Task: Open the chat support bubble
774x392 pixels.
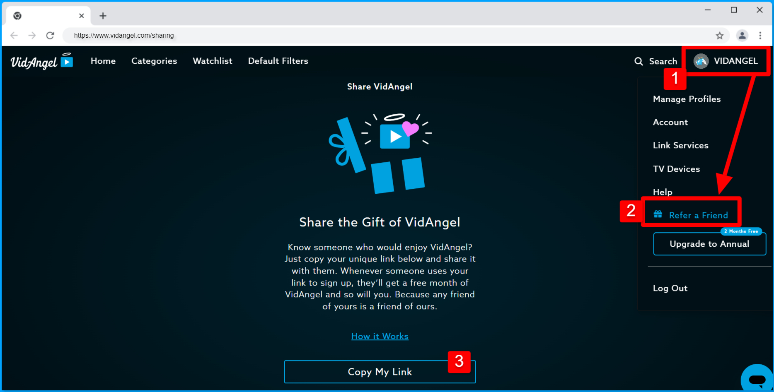Action: (x=757, y=378)
